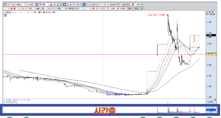Click the small button right of 매도
Image resolution: width=221 pixels, height=118 pixels.
tap(142, 9)
